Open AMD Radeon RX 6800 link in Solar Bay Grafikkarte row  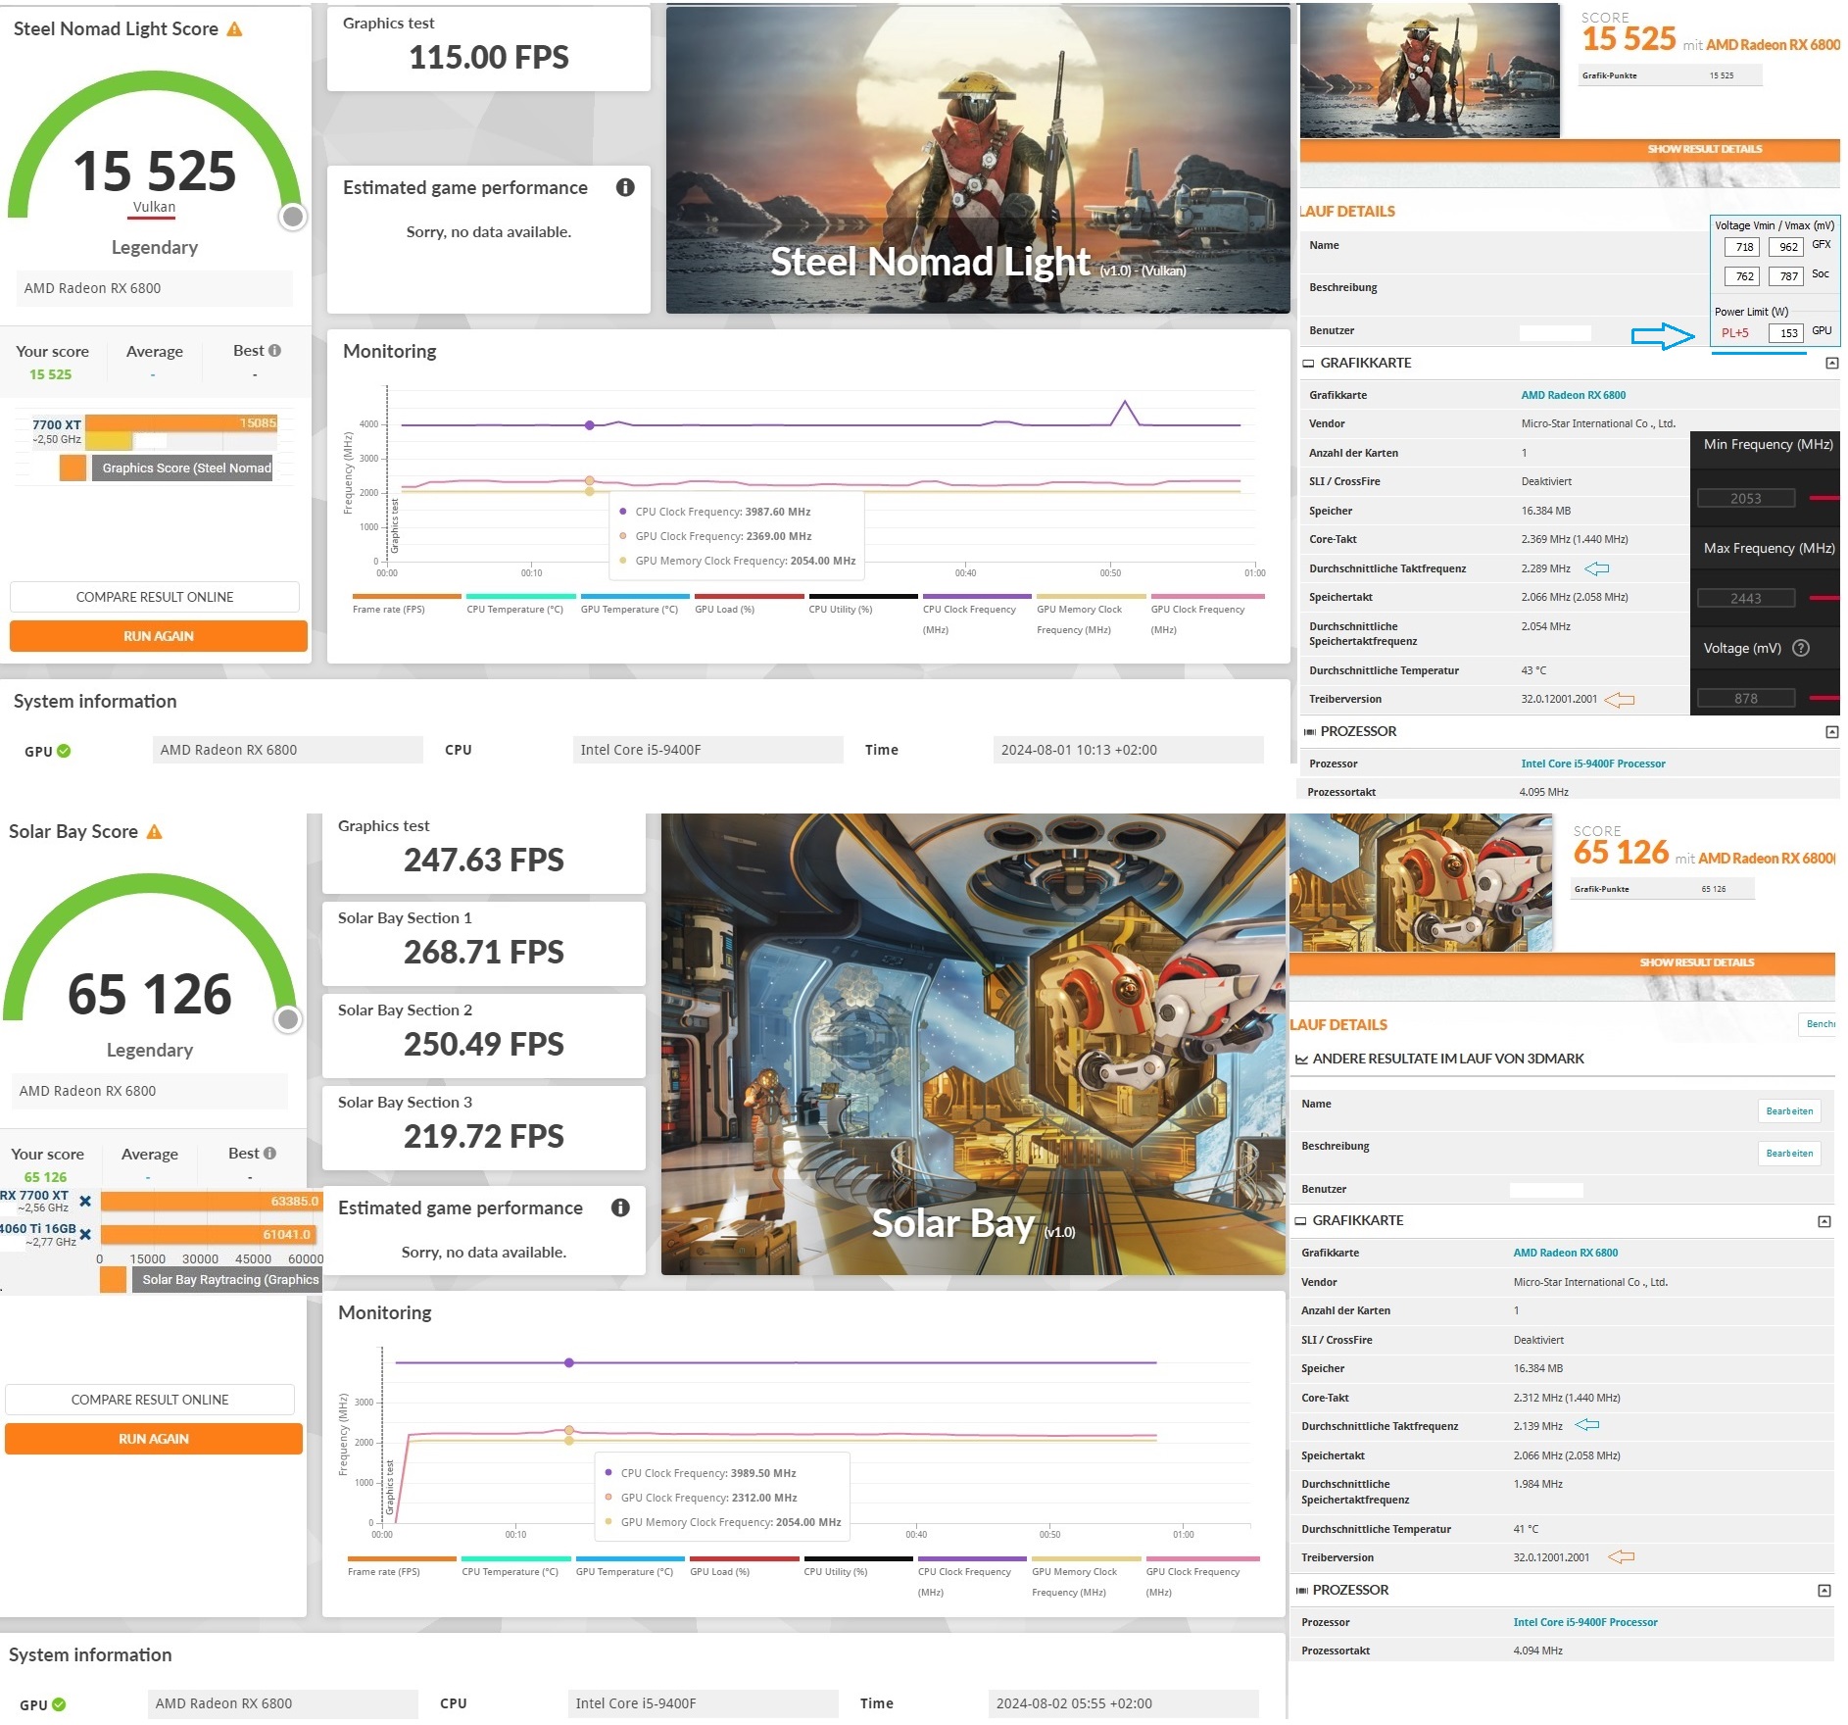pos(1565,1254)
